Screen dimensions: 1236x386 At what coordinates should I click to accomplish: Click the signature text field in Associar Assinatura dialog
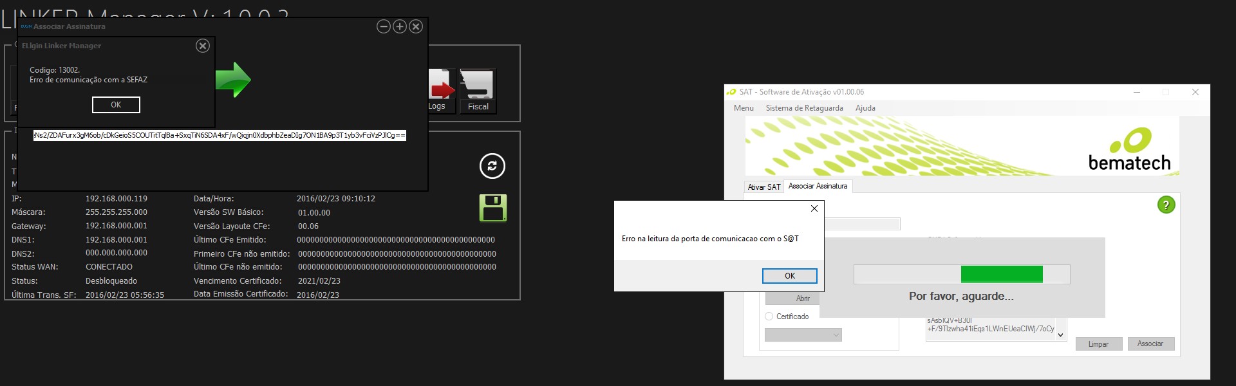pos(220,135)
